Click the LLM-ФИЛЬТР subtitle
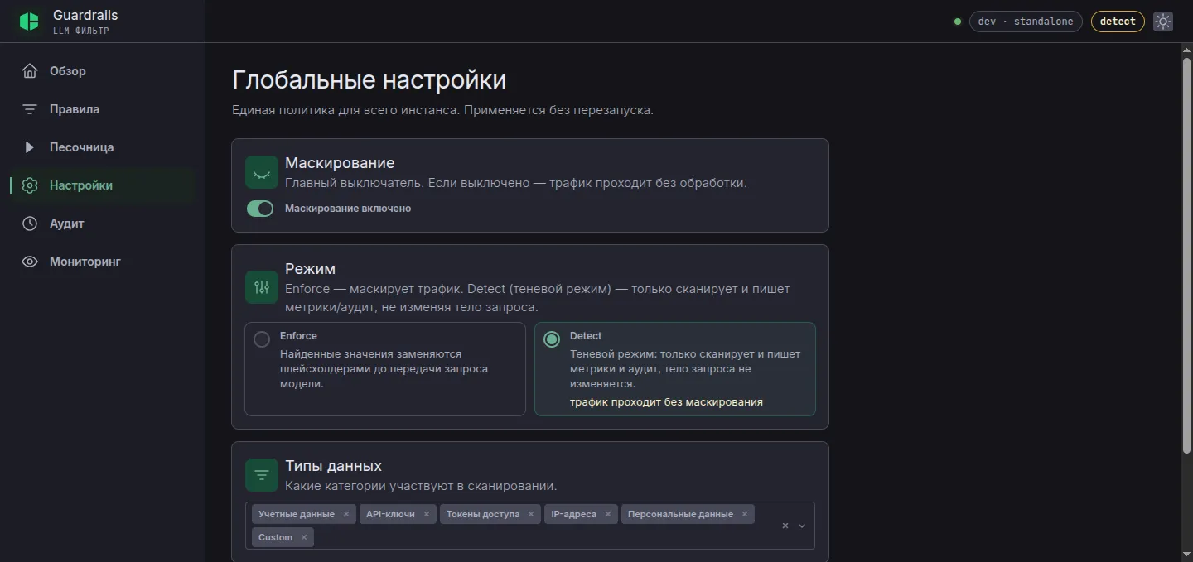This screenshot has width=1193, height=562. [x=81, y=31]
